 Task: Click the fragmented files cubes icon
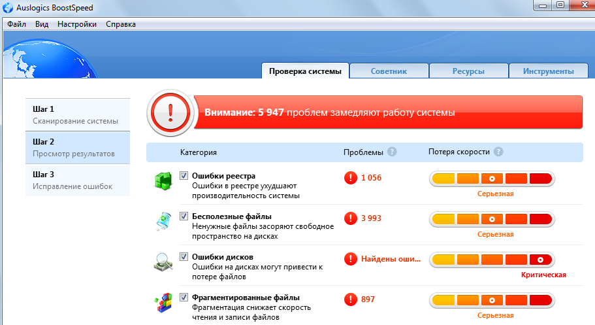[163, 303]
